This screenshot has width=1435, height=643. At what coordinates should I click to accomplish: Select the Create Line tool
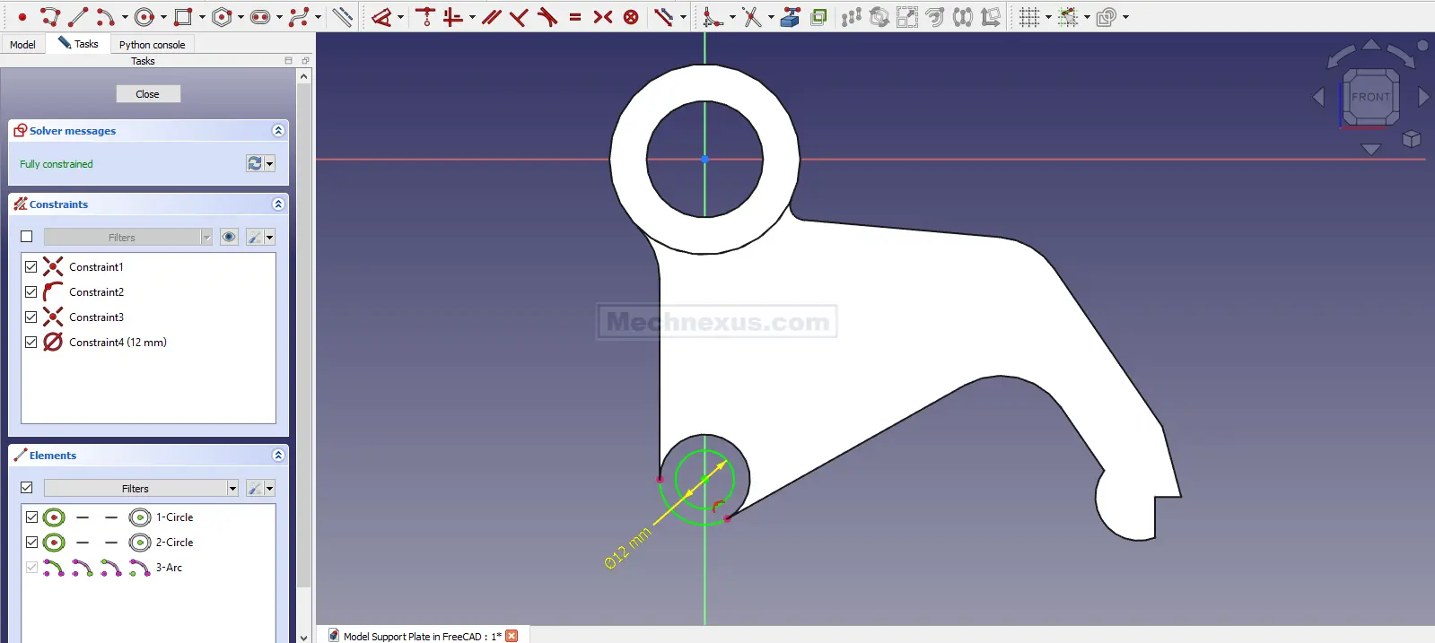click(x=78, y=17)
